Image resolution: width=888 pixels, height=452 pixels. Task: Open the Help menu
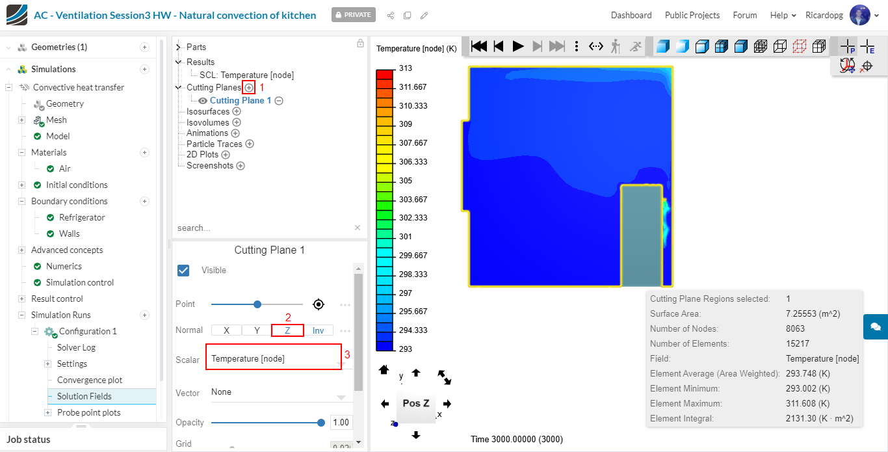tap(783, 15)
